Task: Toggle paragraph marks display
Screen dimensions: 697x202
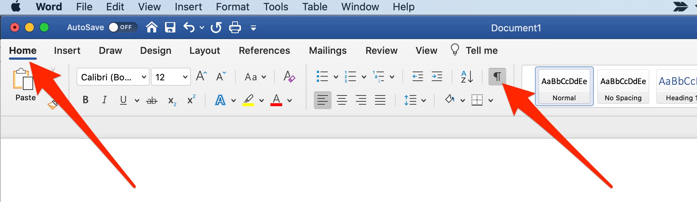Action: tap(497, 77)
